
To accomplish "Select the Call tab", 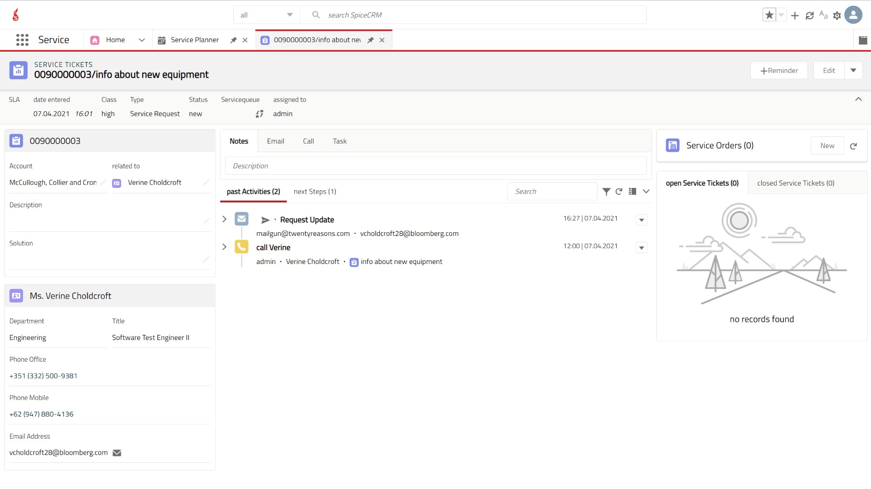I will click(x=308, y=141).
